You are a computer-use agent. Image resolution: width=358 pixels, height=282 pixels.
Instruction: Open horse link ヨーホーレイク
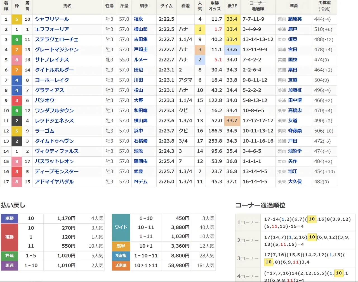52,80
